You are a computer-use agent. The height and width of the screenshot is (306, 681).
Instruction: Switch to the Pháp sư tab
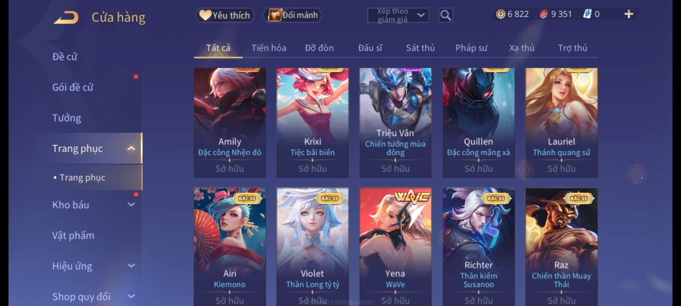pos(471,48)
